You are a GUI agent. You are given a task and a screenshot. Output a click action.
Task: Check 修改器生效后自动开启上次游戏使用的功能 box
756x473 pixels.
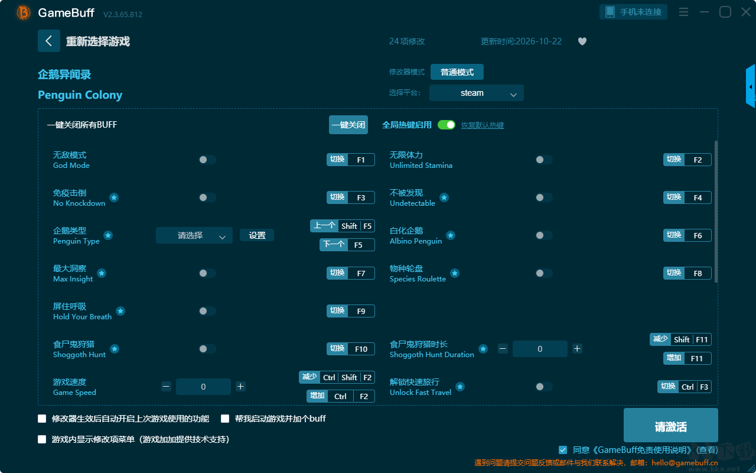[x=42, y=419]
